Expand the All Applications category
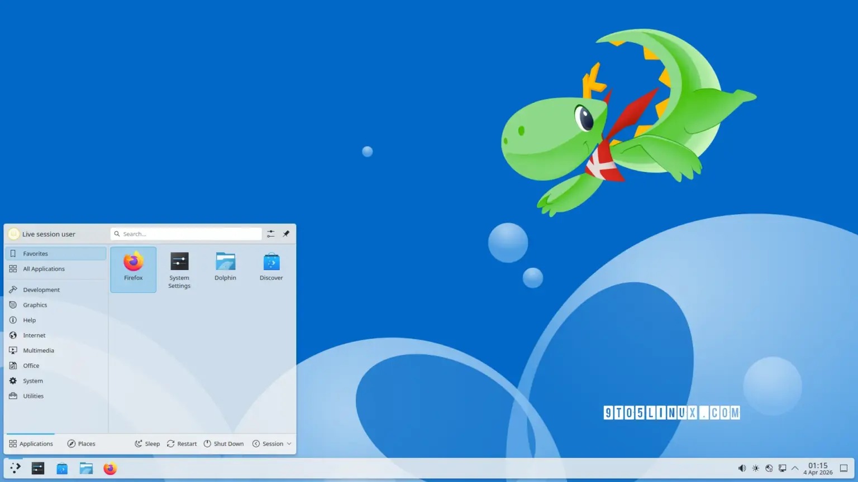Screen dimensions: 858x482 pyautogui.click(x=45, y=268)
